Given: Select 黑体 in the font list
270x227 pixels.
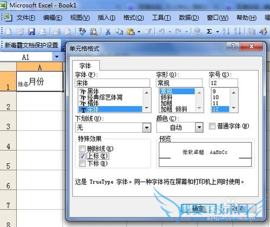Looking at the screenshot, I should 110,91.
